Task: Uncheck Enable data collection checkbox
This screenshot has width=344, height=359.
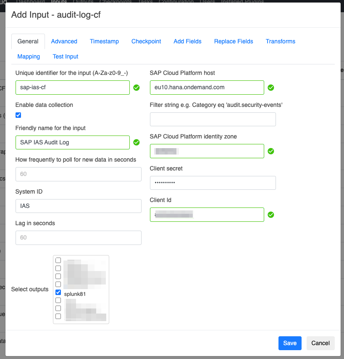Action: 18,115
